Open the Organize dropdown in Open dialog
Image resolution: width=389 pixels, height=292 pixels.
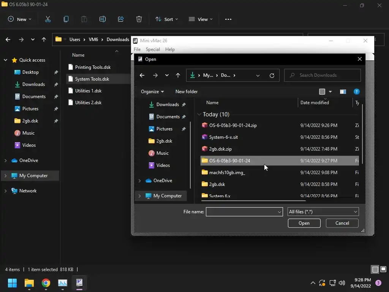tap(152, 92)
